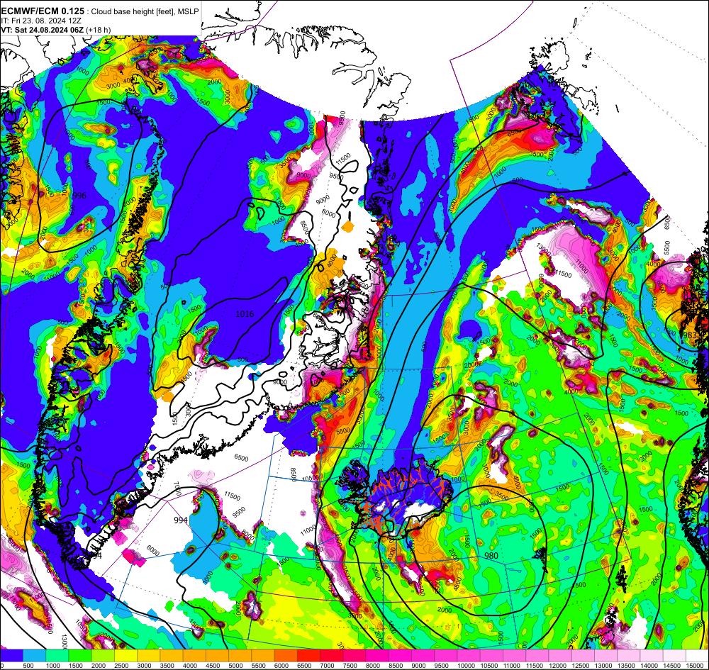Click the 1016 pressure label on the map
The width and height of the screenshot is (709, 670).
(245, 314)
